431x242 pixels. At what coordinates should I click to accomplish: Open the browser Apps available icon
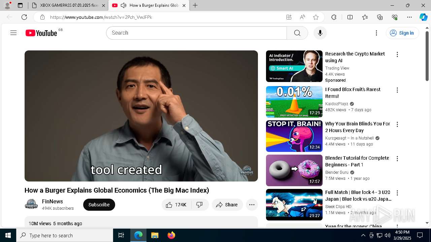(289, 17)
